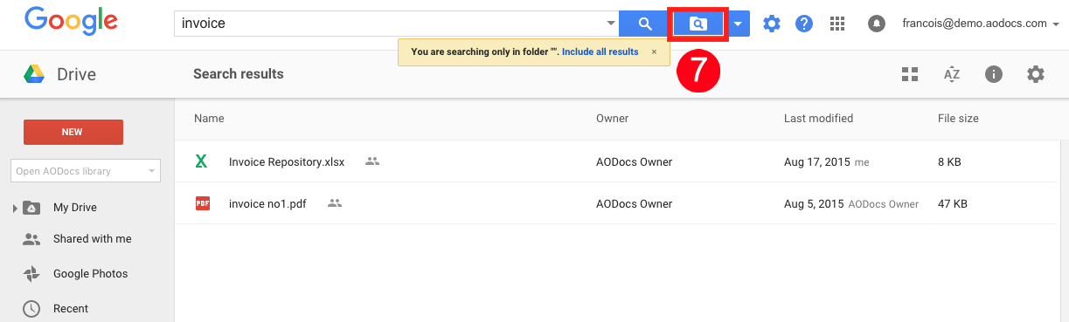Click the blue magnifier search button
This screenshot has width=1069, height=322.
644,24
